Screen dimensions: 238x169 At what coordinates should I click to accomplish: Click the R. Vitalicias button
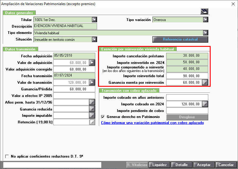137,165
